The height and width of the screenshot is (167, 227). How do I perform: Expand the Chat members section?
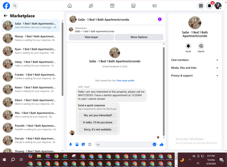(195, 60)
